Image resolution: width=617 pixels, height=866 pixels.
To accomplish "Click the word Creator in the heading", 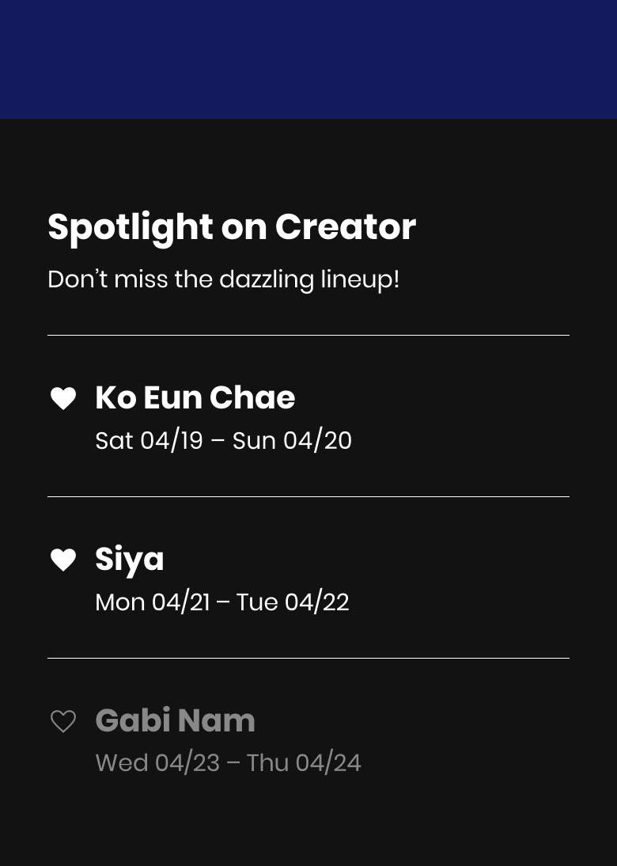I will tap(346, 226).
